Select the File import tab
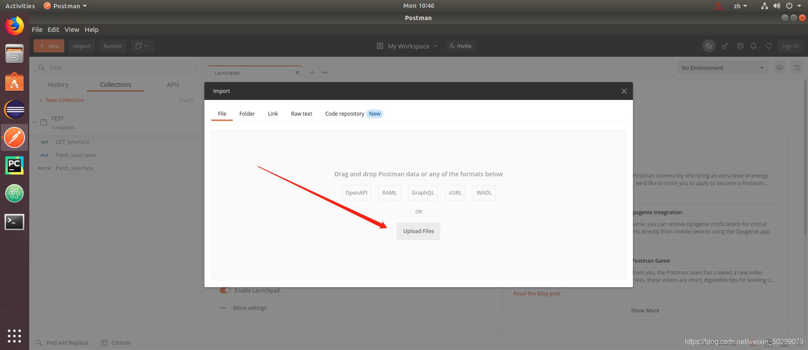This screenshot has height=350, width=808. click(x=222, y=113)
